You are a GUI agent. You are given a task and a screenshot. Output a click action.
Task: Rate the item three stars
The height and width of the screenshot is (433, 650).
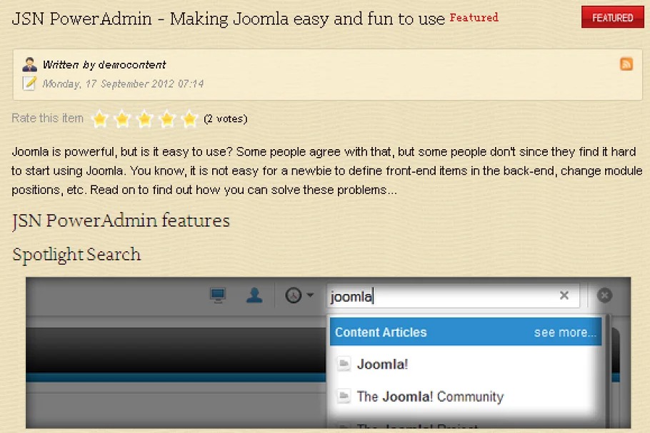pyautogui.click(x=145, y=119)
